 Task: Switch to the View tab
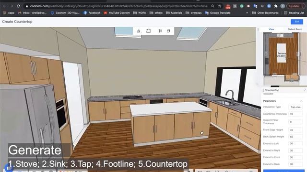coord(271,29)
